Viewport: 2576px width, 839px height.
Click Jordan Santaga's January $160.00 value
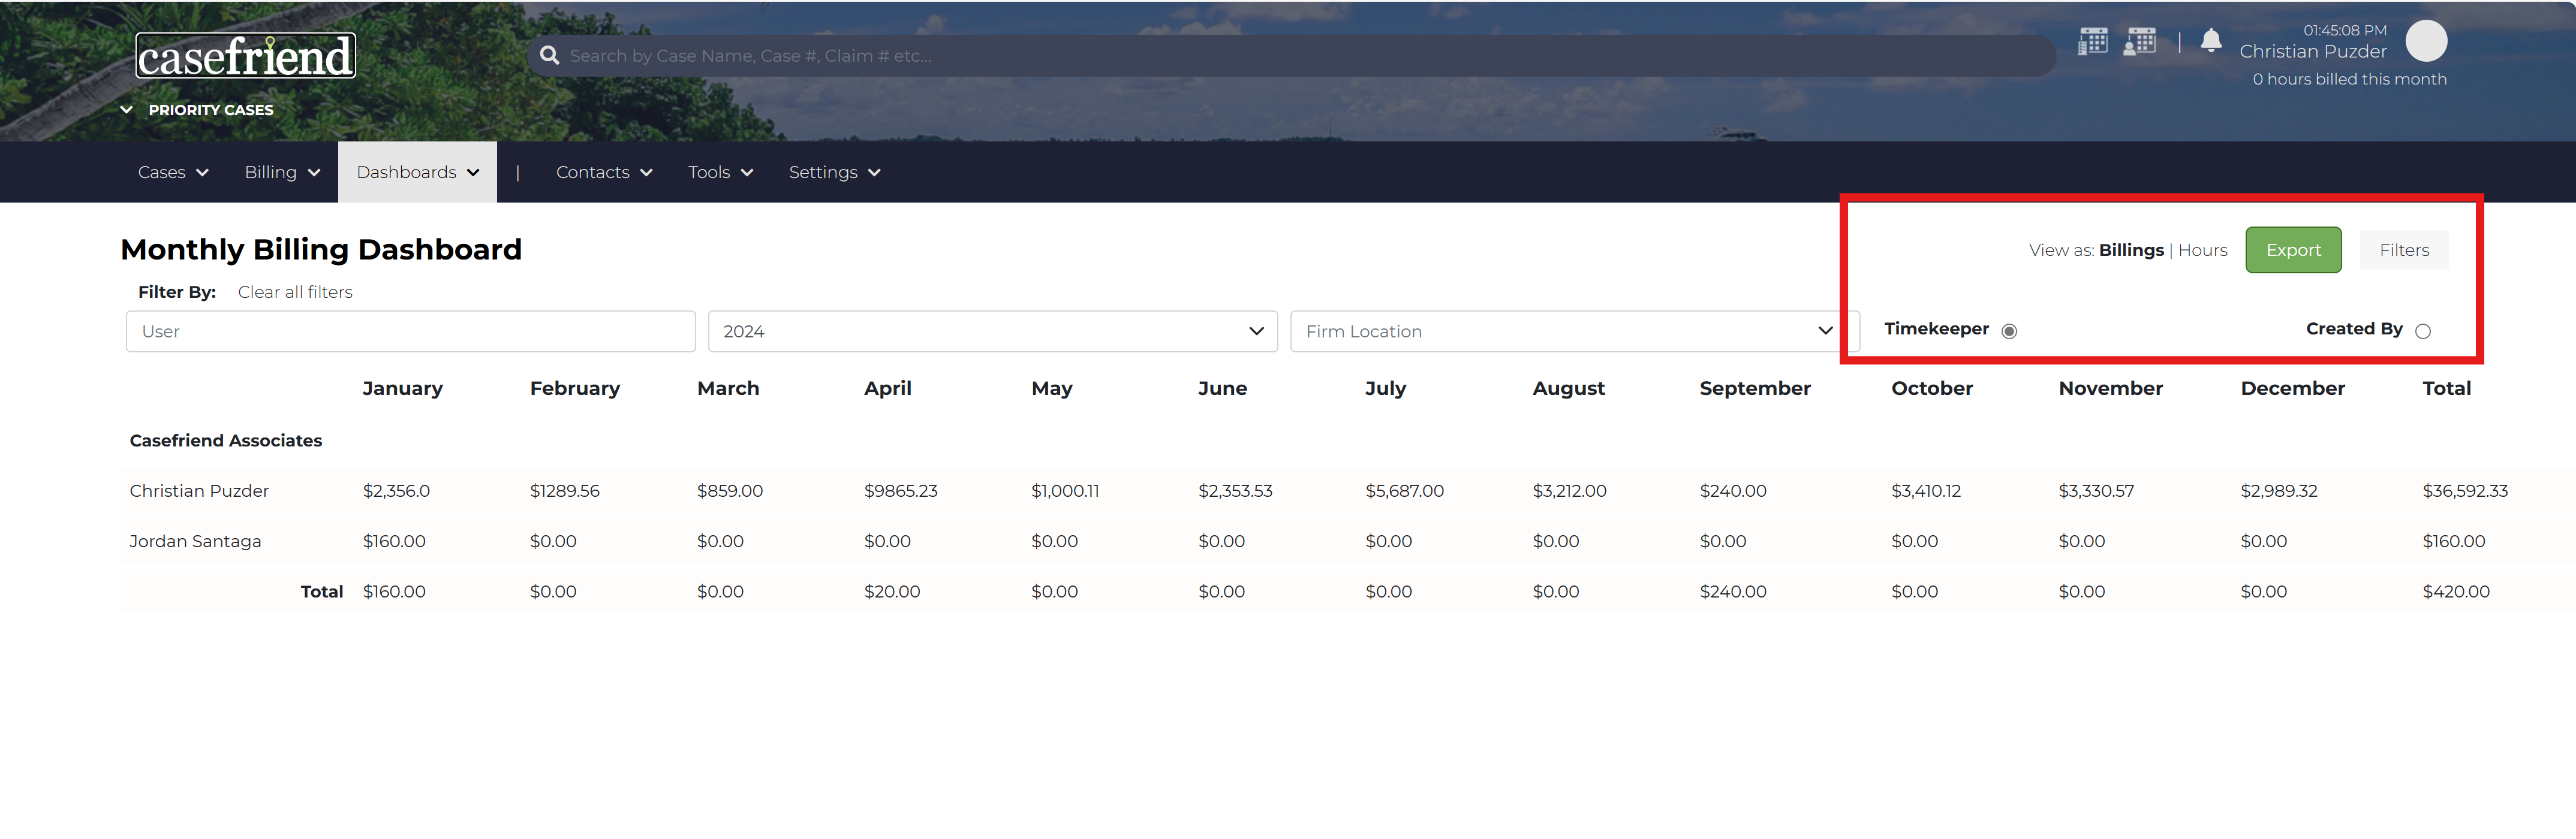pos(394,541)
